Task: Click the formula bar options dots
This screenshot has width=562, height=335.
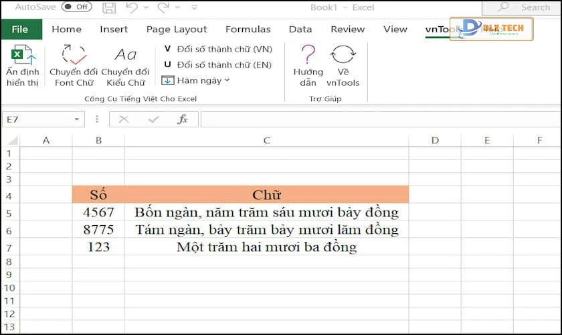Action: coord(97,119)
